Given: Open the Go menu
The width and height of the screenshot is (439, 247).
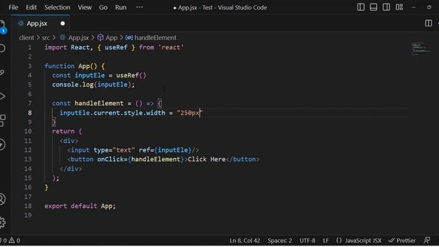Looking at the screenshot, I should (103, 8).
